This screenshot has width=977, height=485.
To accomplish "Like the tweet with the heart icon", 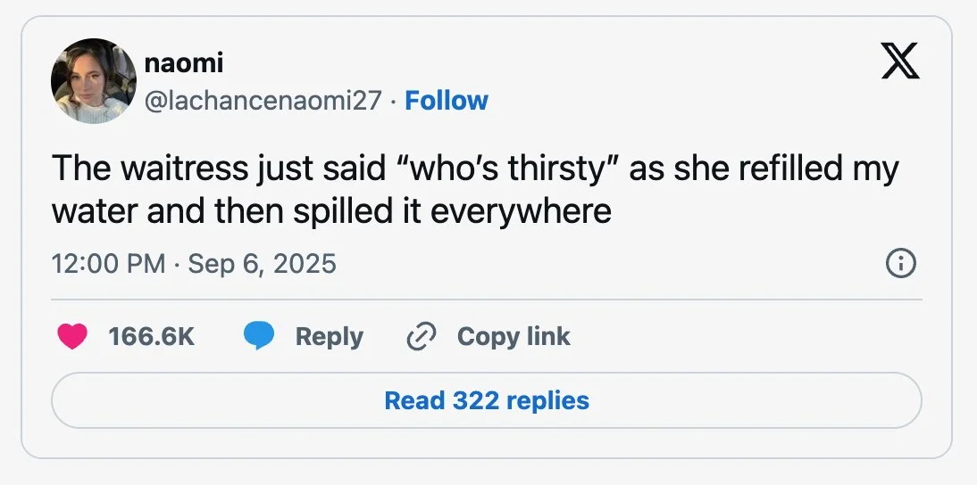I will (72, 336).
